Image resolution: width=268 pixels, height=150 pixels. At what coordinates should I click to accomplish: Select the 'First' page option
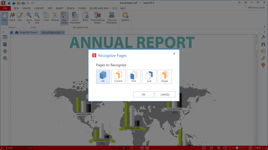click(134, 77)
